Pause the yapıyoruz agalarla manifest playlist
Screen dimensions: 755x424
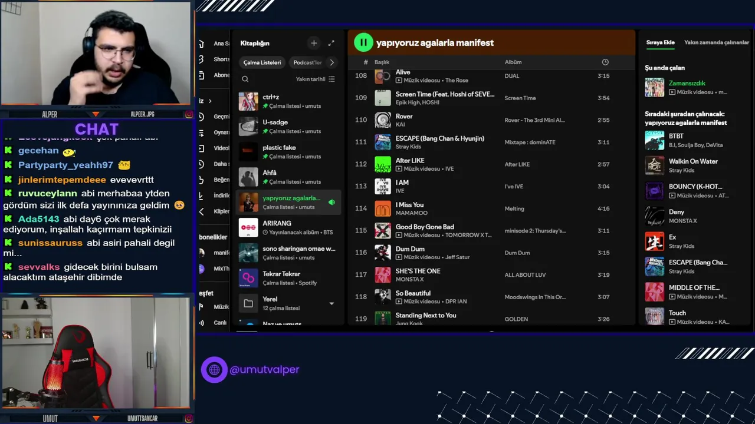point(363,42)
